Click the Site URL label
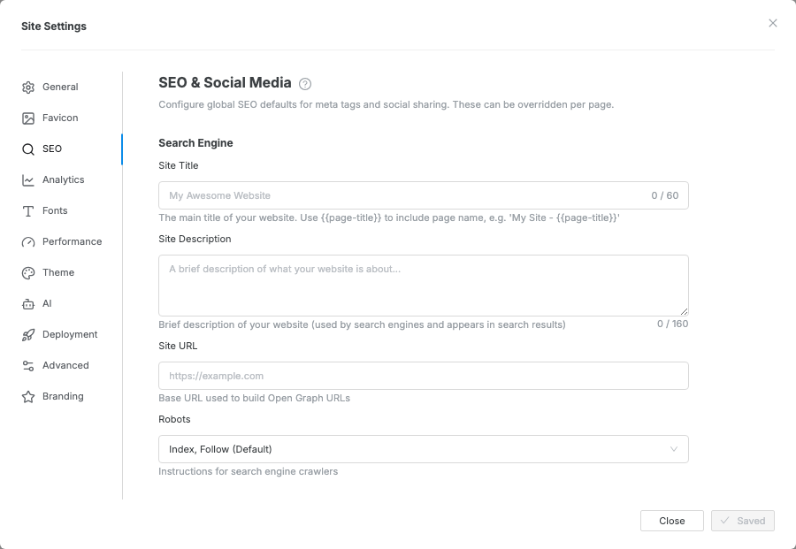796x549 pixels. click(178, 346)
